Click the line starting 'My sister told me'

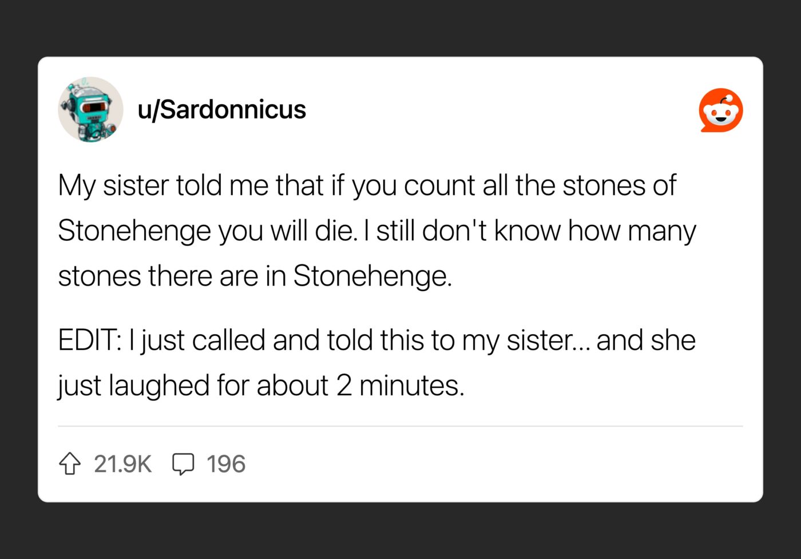(x=367, y=186)
